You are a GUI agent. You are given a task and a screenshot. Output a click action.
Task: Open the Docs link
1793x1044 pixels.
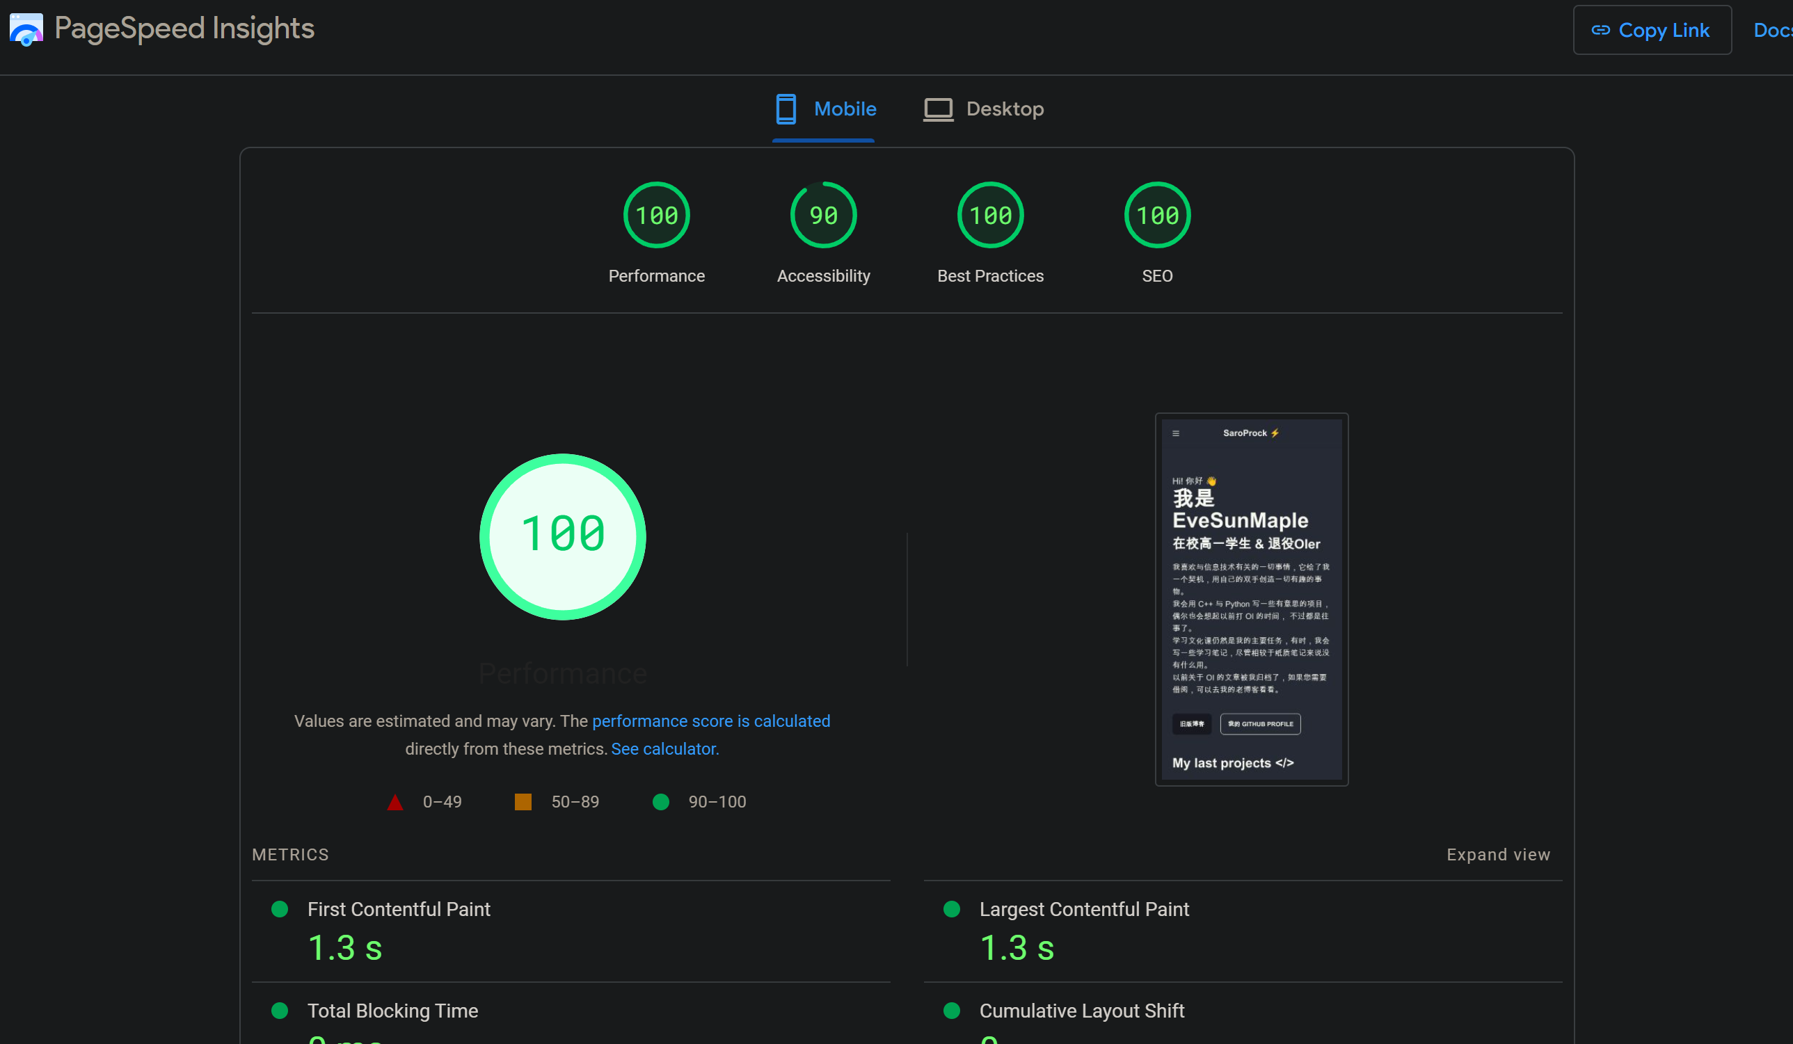pos(1774,30)
